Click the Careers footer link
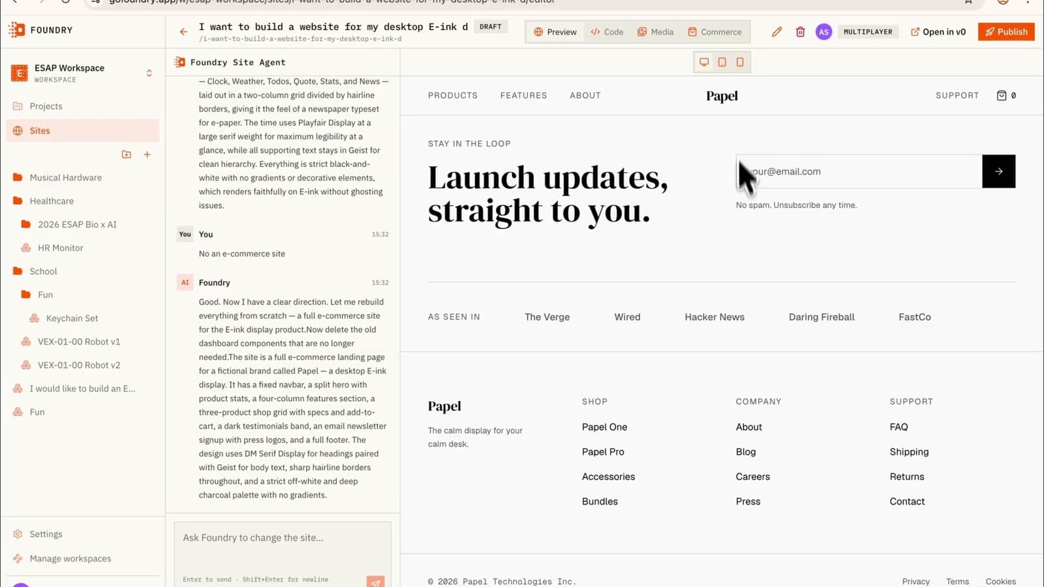1044x587 pixels. [753, 477]
